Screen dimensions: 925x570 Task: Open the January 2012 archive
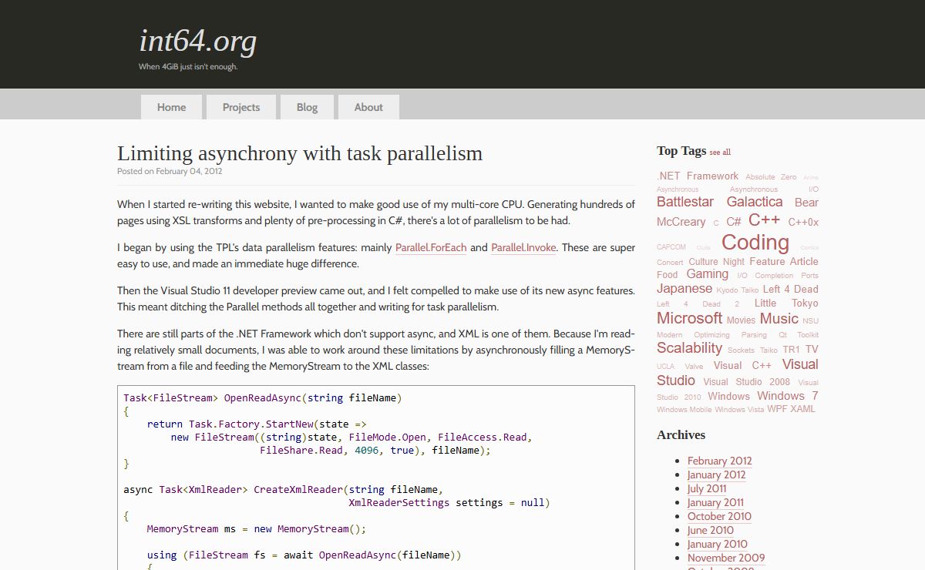[x=717, y=474]
